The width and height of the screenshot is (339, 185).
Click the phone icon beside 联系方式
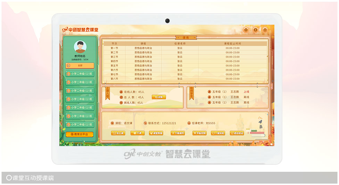point(145,123)
